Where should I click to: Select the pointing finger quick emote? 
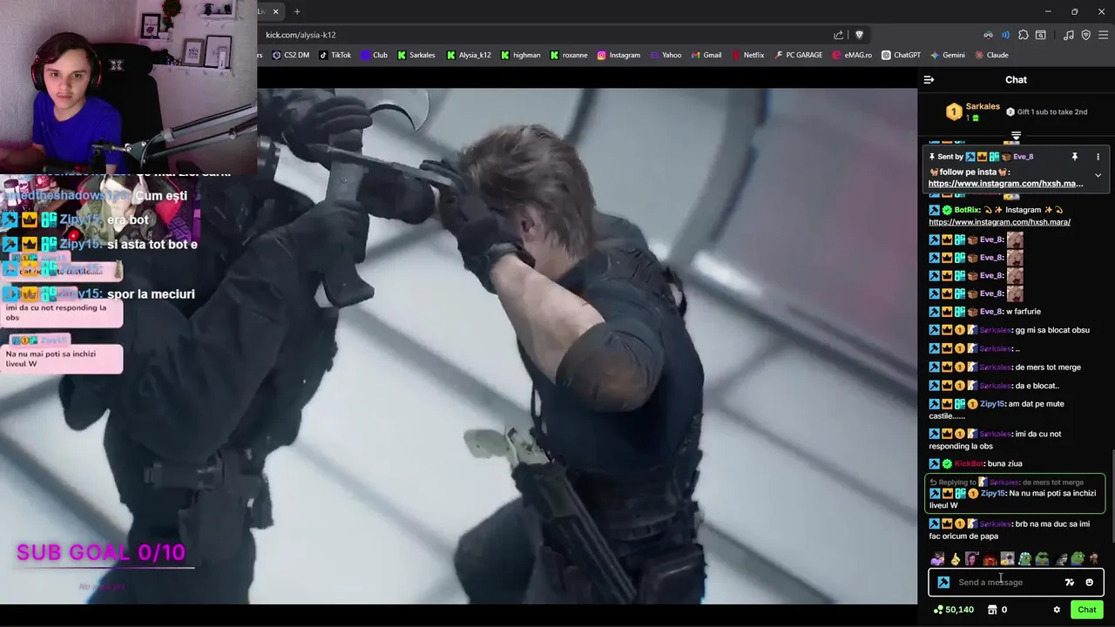click(x=955, y=559)
